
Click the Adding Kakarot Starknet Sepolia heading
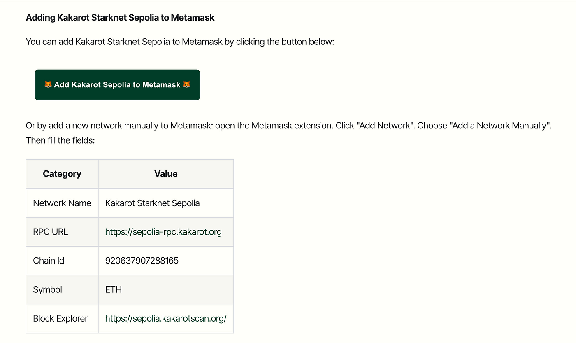[120, 18]
